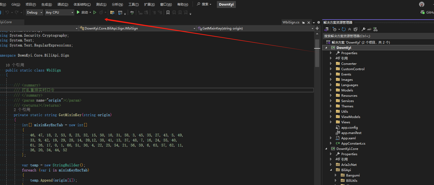
Task: Expand the ViewModels folder
Action: [331, 117]
